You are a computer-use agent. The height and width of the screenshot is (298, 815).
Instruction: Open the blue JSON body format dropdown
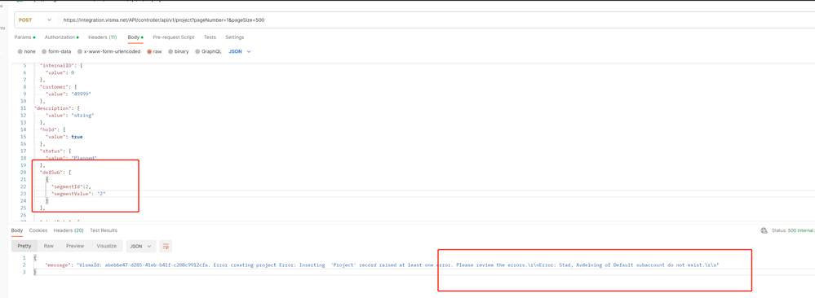240,52
